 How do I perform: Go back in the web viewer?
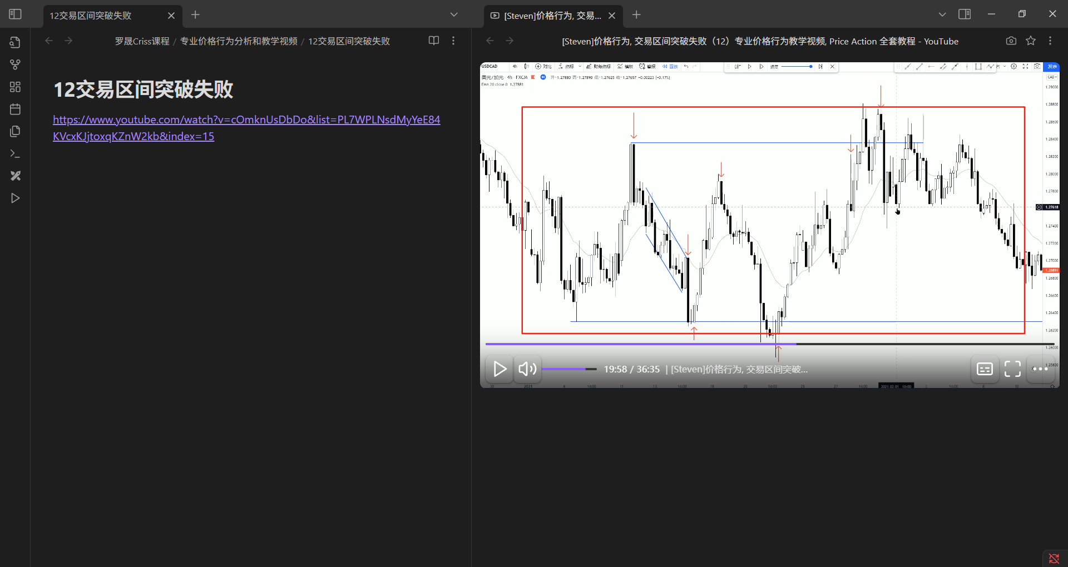pos(490,41)
